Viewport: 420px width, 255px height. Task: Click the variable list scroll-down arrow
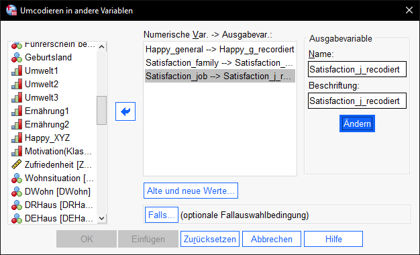point(101,218)
